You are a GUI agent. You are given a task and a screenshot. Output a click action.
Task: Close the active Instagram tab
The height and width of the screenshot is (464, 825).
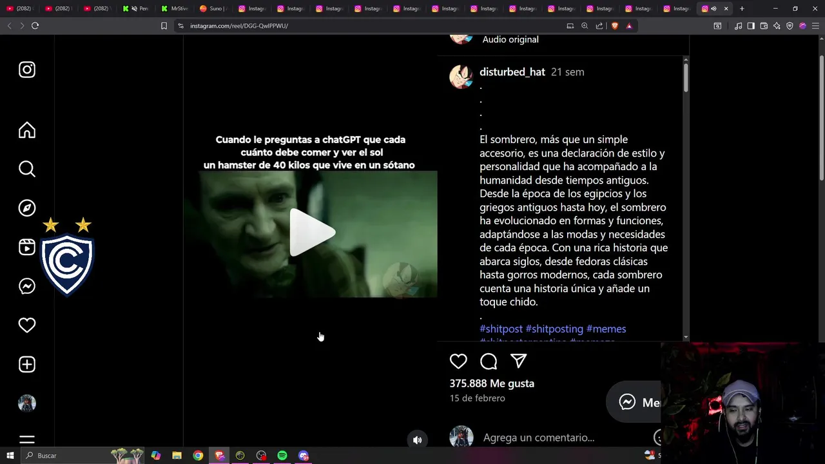726,8
